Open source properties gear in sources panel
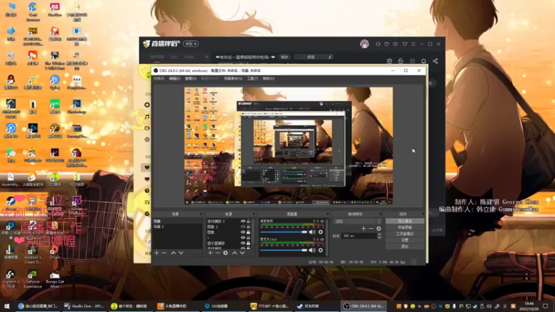The height and width of the screenshot is (312, 555). tap(225, 253)
